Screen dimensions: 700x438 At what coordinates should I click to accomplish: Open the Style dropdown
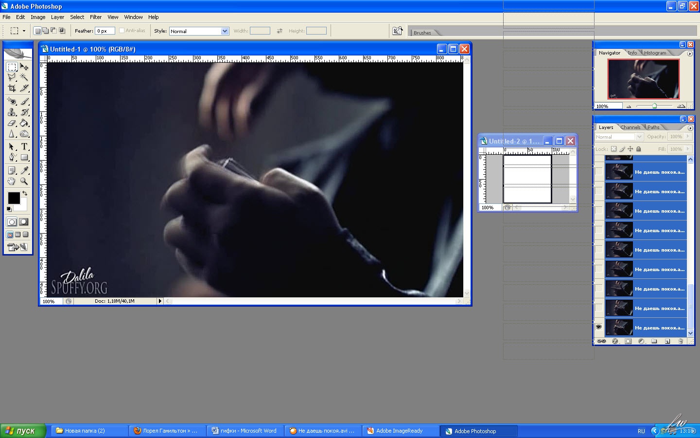pyautogui.click(x=225, y=31)
